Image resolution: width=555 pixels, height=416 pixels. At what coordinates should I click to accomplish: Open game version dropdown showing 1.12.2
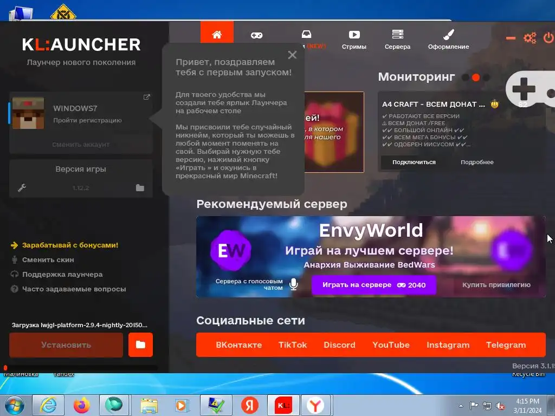(81, 188)
